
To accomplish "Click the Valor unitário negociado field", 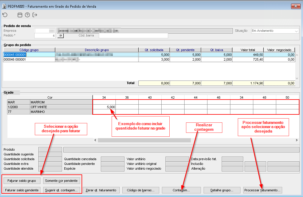I will coord(177,169).
